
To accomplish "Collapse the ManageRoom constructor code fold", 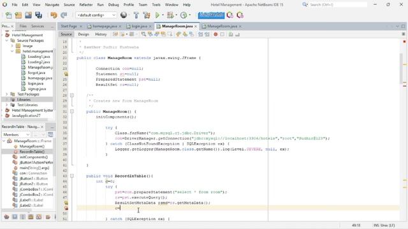I will point(72,111).
